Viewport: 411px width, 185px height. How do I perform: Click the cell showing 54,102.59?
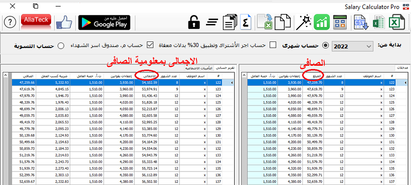[x=146, y=82]
